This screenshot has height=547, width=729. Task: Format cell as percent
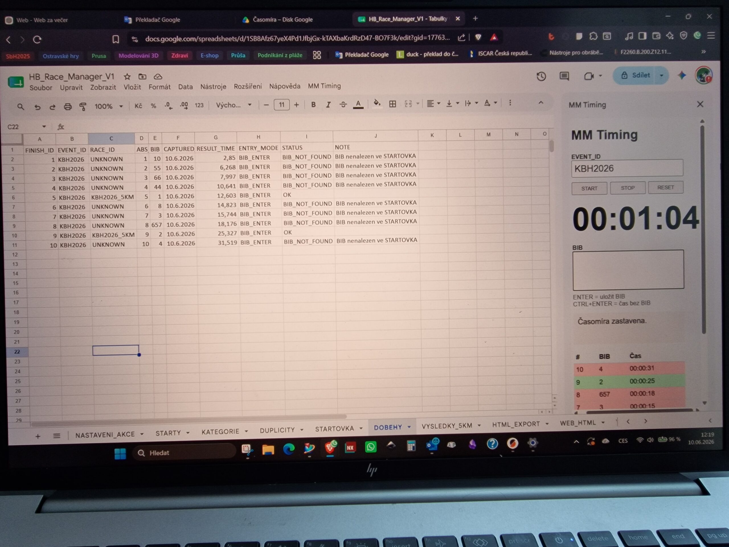[x=153, y=106]
